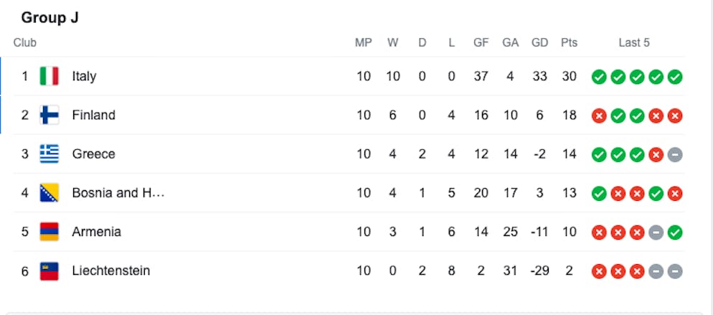Click Italy's last green win icon

(675, 77)
